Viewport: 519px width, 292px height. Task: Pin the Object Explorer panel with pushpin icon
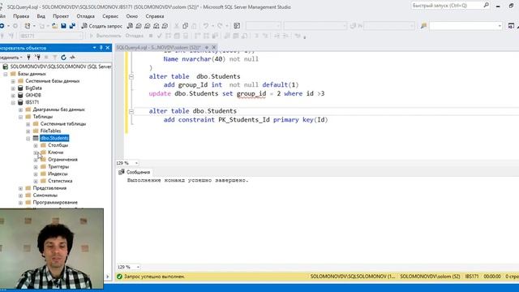coord(101,48)
